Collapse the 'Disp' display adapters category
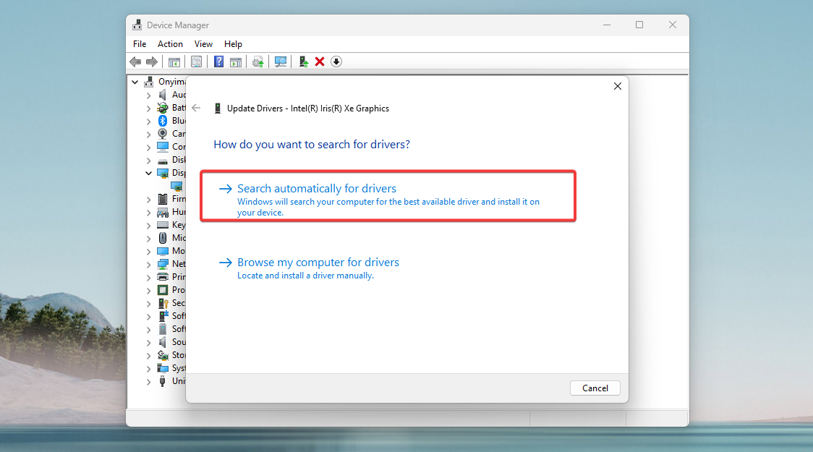The height and width of the screenshot is (452, 813). [148, 173]
